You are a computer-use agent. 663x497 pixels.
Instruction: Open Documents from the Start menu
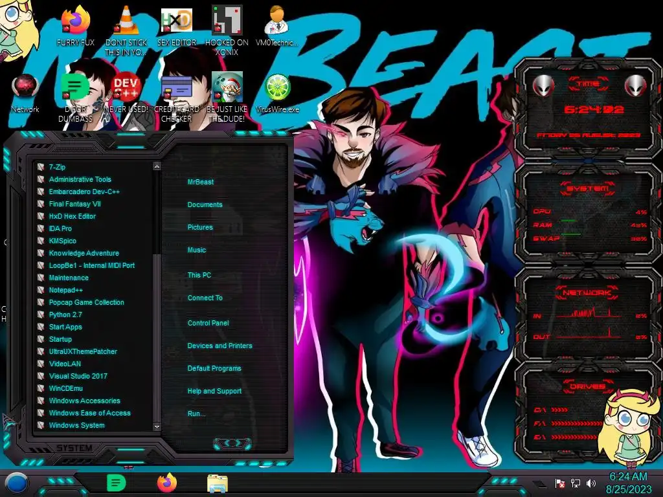point(205,204)
